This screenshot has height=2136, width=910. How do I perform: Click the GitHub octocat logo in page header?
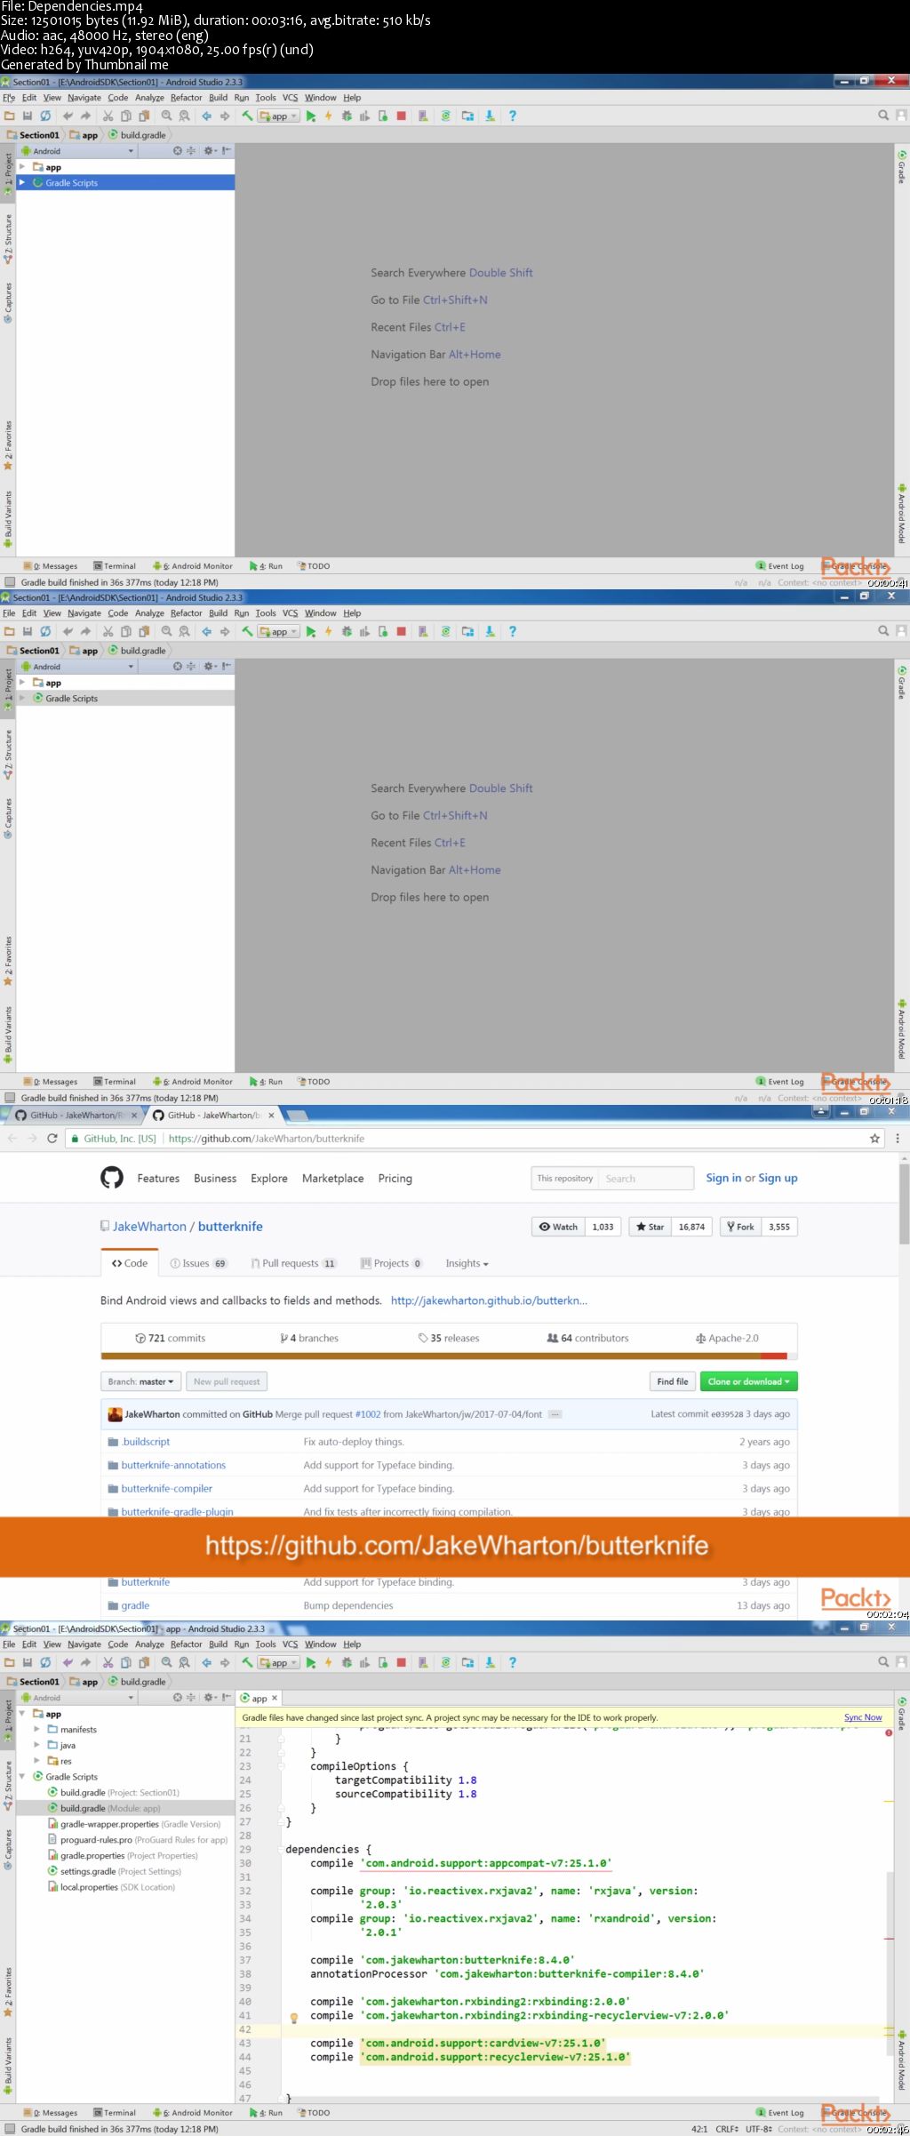tap(112, 1178)
